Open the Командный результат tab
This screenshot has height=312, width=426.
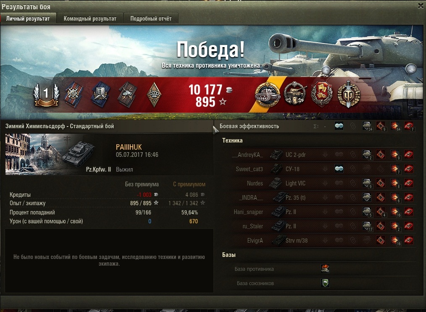pyautogui.click(x=90, y=19)
